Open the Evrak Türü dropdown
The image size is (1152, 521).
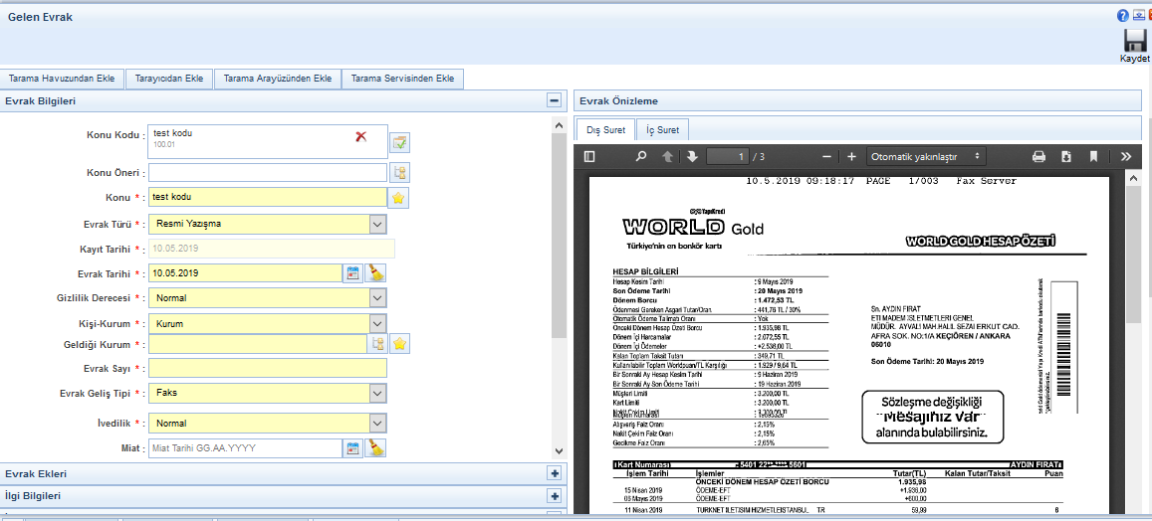pyautogui.click(x=376, y=225)
